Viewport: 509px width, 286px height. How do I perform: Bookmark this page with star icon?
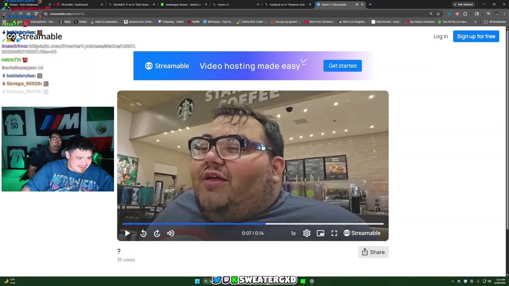pyautogui.click(x=438, y=14)
